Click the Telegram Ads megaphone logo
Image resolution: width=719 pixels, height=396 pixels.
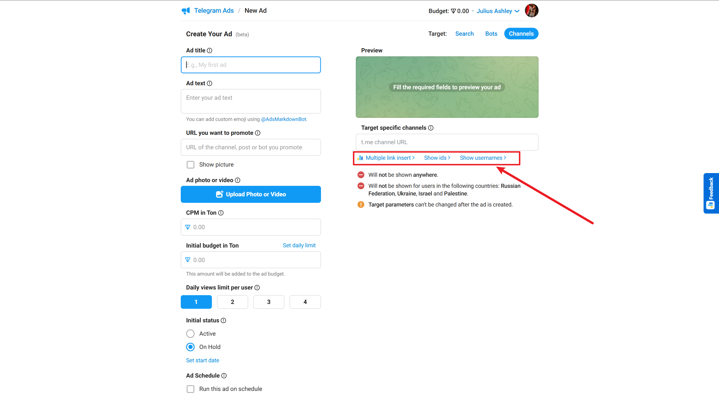(x=186, y=11)
